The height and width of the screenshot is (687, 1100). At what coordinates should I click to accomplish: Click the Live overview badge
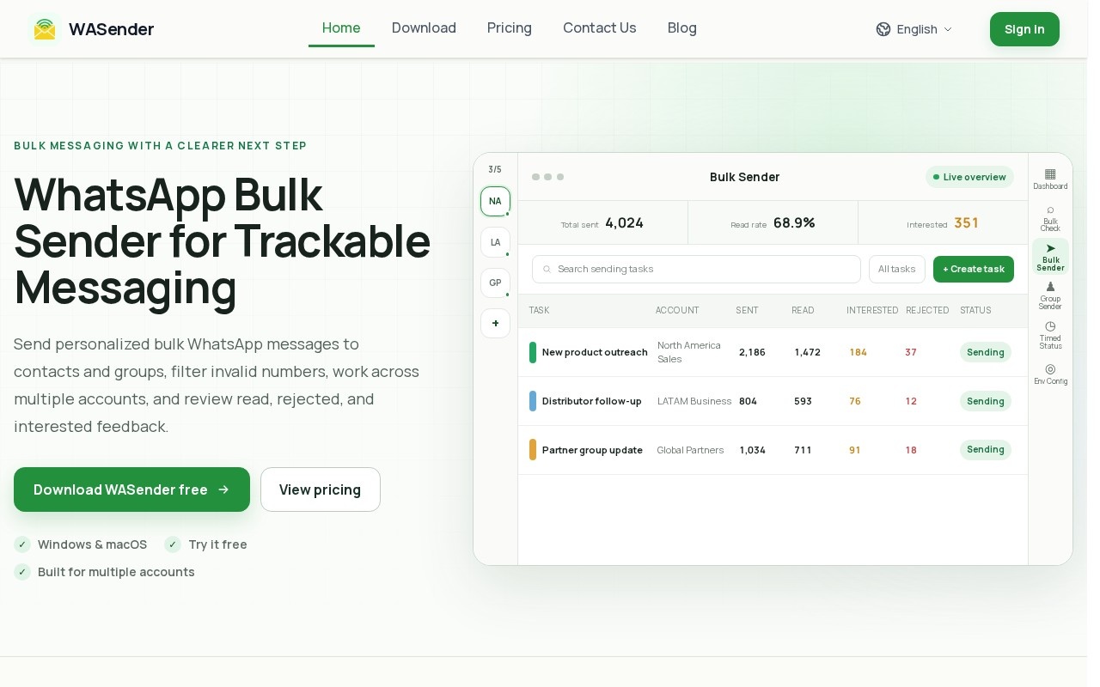(x=969, y=177)
